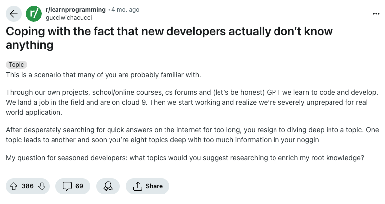Screen dimensions: 385x204
Task: Go back using the left arrow button
Action: [13, 14]
